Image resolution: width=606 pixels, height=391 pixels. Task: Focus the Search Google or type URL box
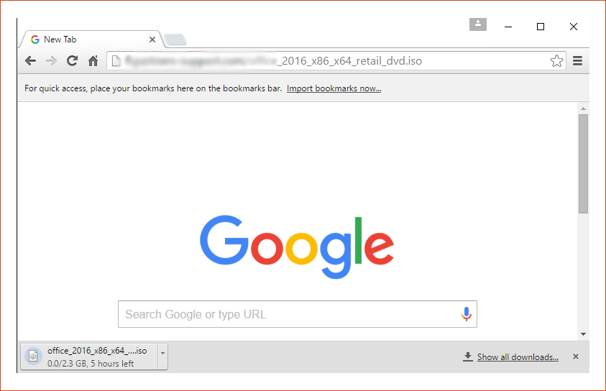[x=298, y=314]
